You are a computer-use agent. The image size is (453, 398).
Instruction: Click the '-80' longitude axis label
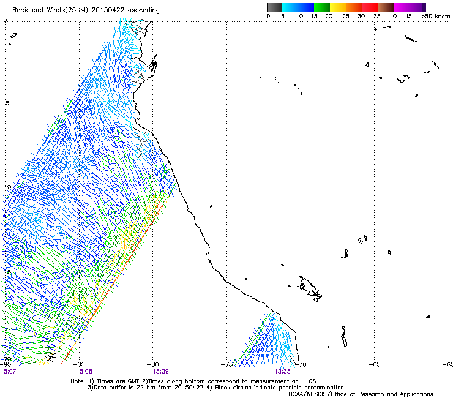pyautogui.click(x=153, y=364)
